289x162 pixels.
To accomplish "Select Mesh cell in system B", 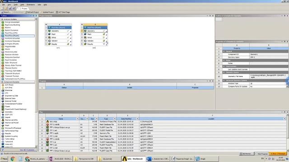I will (95, 34).
